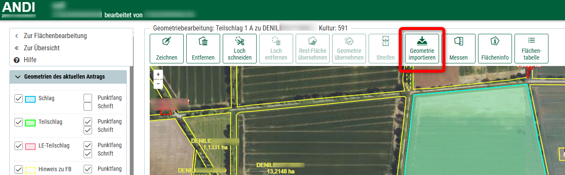Click the '13,2148 ha' parcel label
Image resolution: width=565 pixels, height=175 pixels.
[280, 171]
